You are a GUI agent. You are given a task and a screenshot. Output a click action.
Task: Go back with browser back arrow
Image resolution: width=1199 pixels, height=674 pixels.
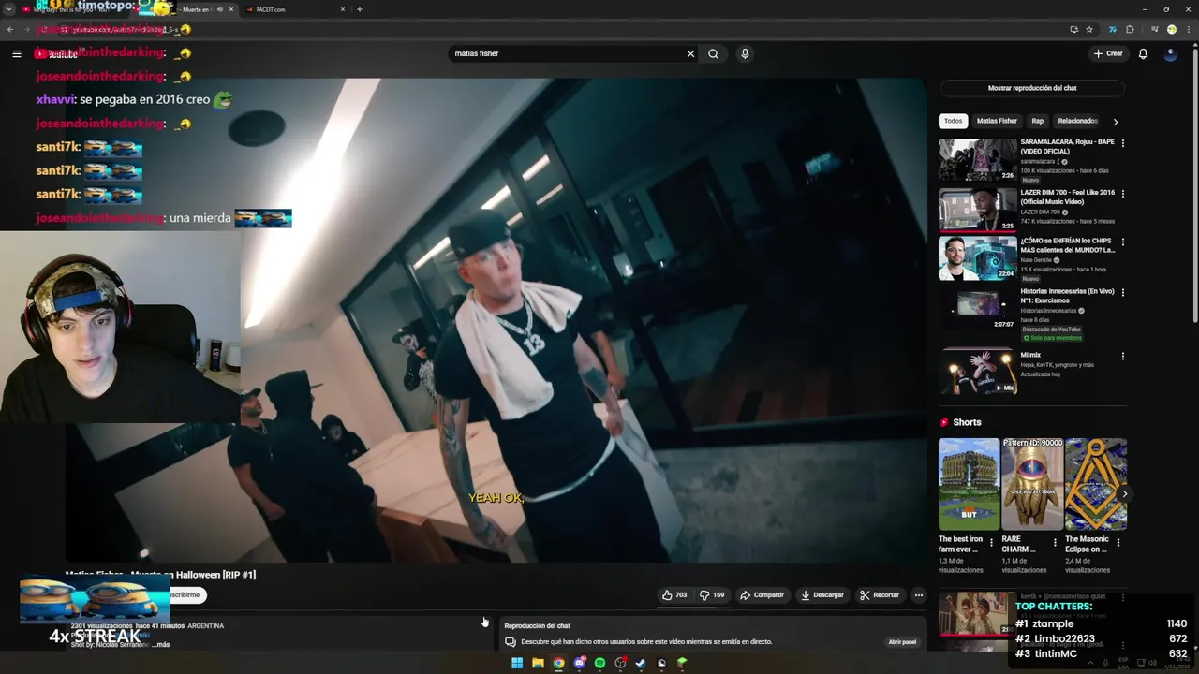point(10,29)
